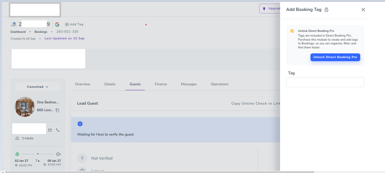Click the 3 Adults guests icon

(x=17, y=138)
